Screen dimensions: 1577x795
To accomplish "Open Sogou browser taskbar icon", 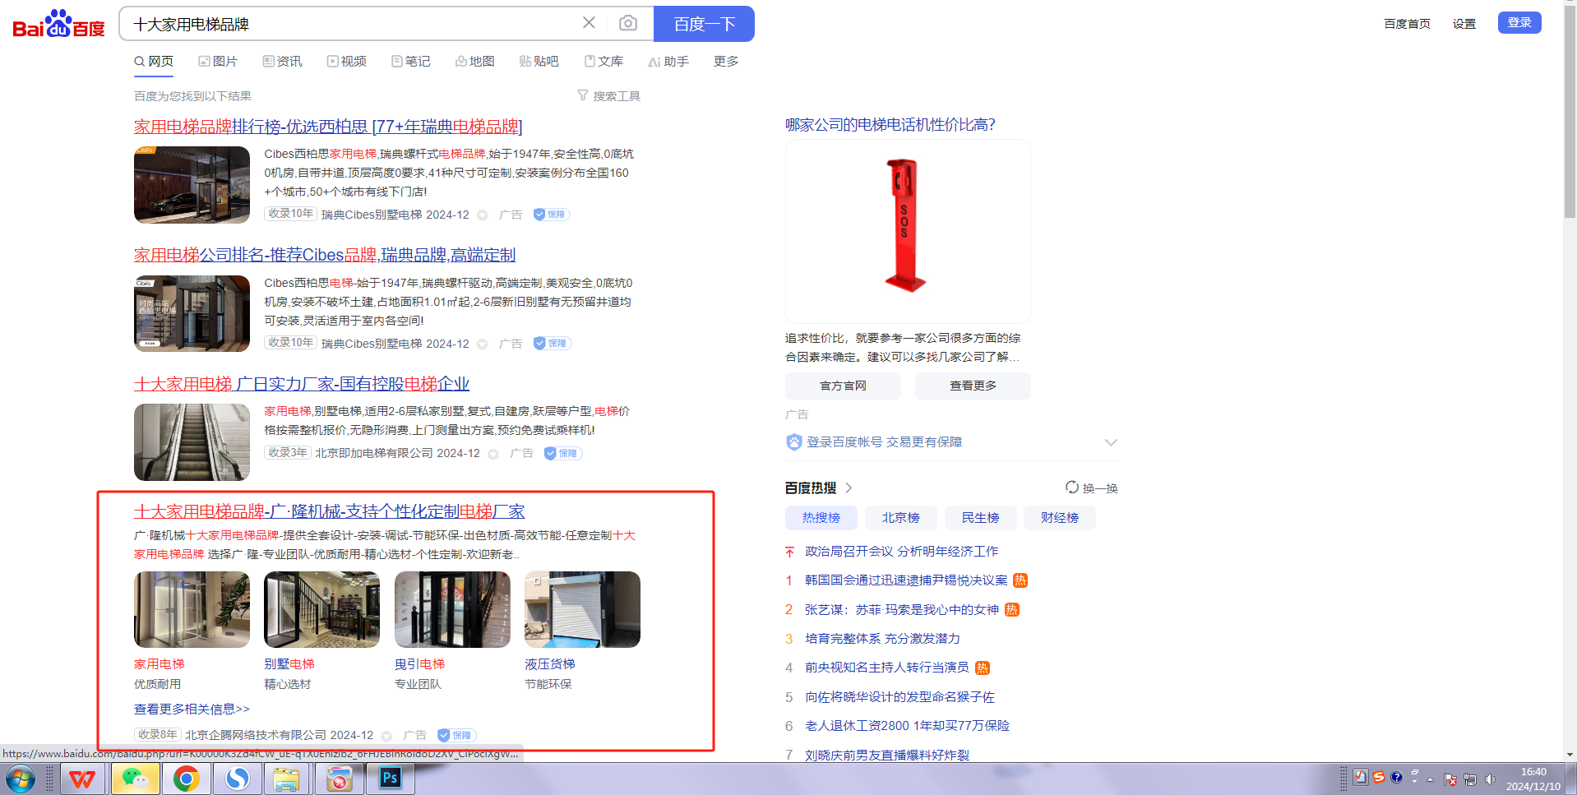I will click(x=238, y=779).
